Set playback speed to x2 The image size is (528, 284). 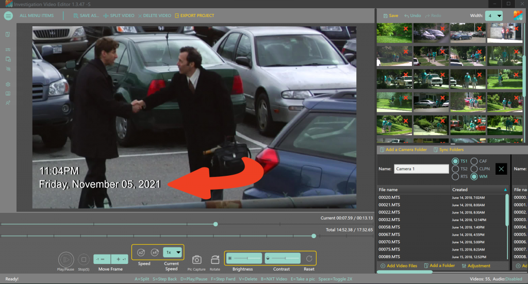[141, 253]
